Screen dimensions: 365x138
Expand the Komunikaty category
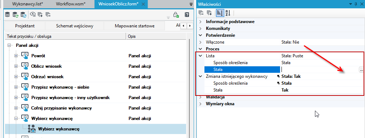coord(200,28)
